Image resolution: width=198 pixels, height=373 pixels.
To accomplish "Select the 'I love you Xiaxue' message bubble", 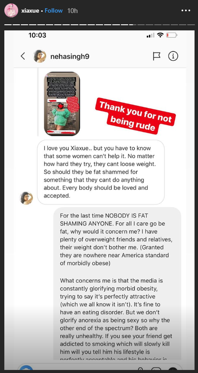I will (x=101, y=172).
